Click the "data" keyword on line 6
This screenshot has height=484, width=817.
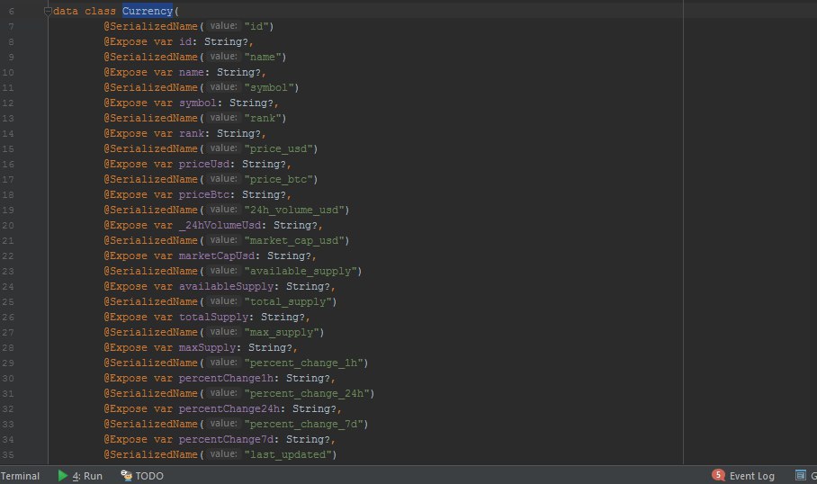[66, 11]
